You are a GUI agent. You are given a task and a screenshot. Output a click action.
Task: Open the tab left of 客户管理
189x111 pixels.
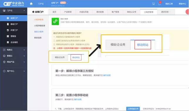click(100, 12)
